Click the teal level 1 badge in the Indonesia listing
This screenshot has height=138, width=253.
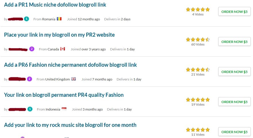30,109
